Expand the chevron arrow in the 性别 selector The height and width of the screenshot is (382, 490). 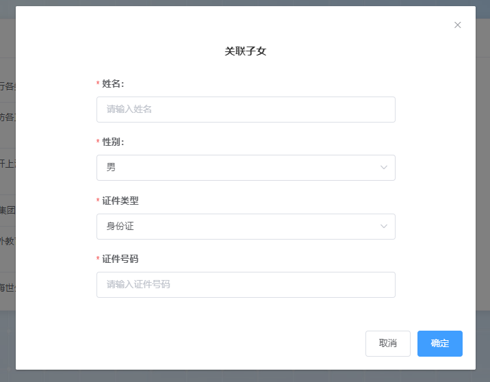point(384,168)
